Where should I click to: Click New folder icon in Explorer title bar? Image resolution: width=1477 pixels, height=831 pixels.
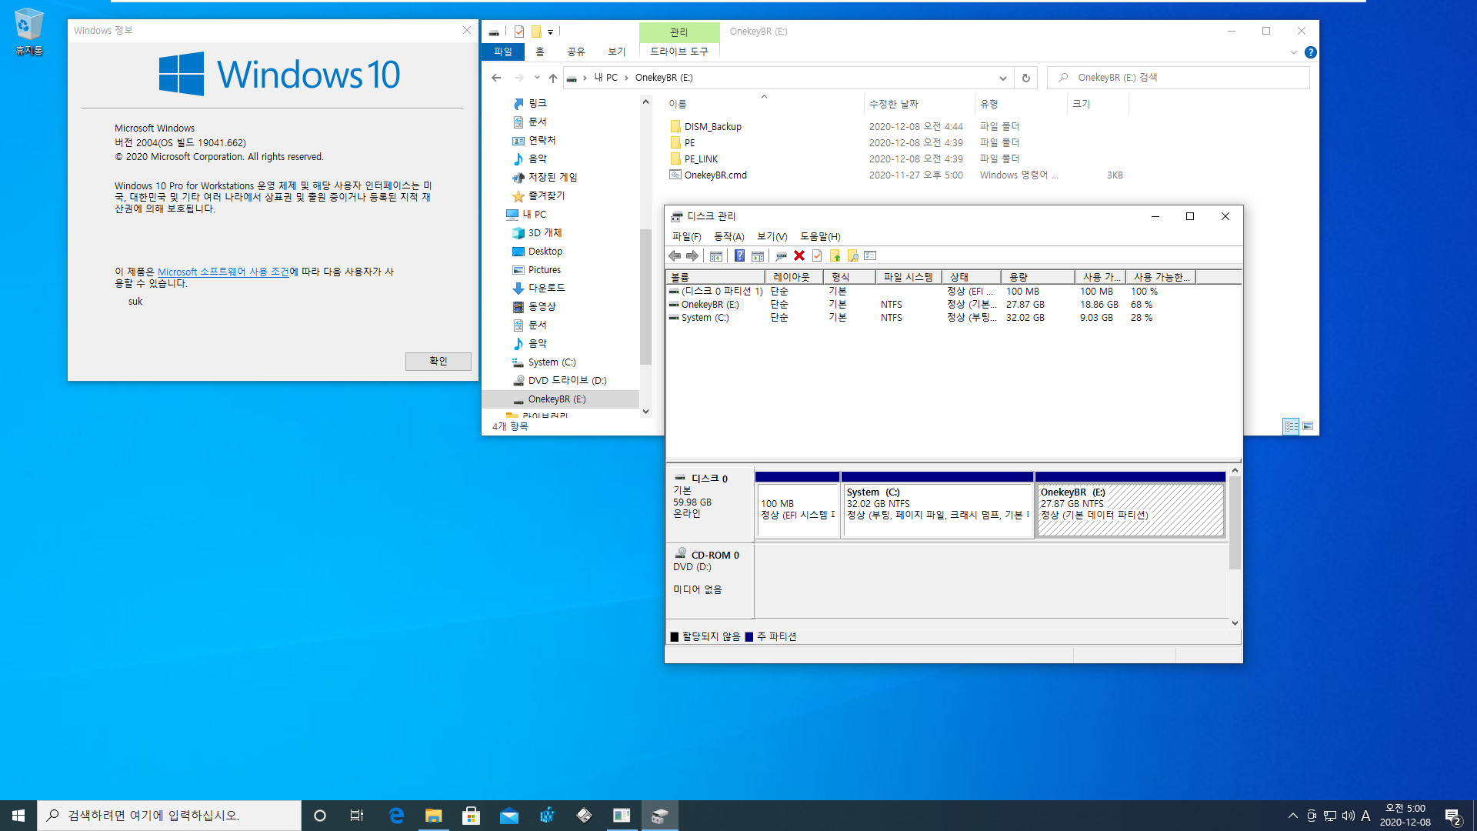click(x=536, y=32)
